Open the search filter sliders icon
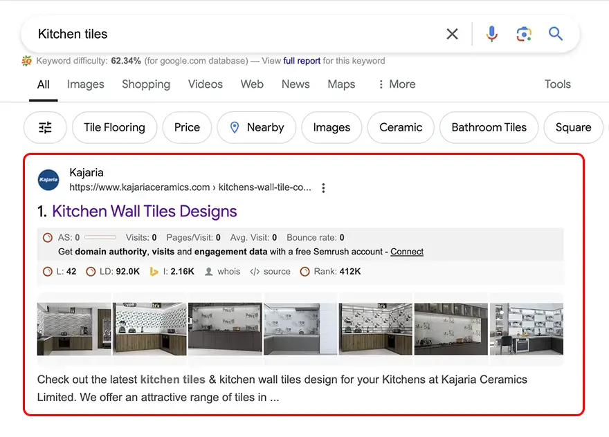The image size is (609, 437). 45,127
